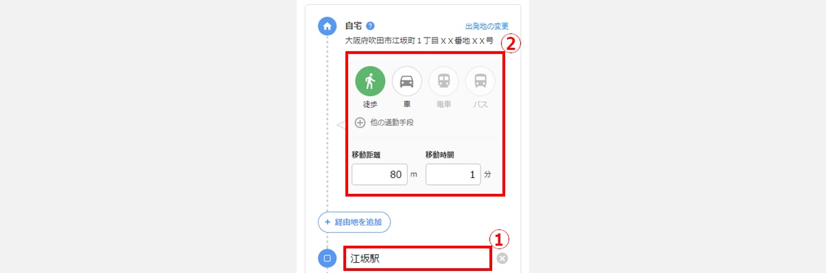Expand the 他の通勤手段 text option
Viewport: 826px width, 273px height.
(x=391, y=123)
